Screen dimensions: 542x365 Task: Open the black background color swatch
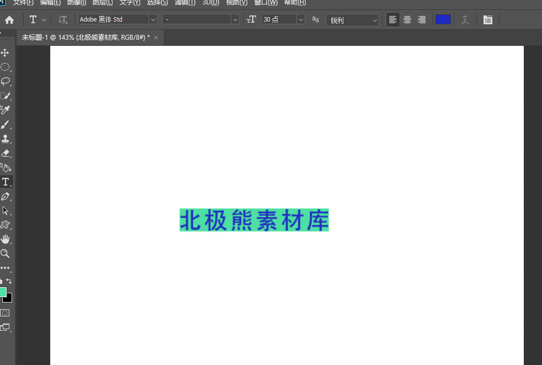point(9,300)
